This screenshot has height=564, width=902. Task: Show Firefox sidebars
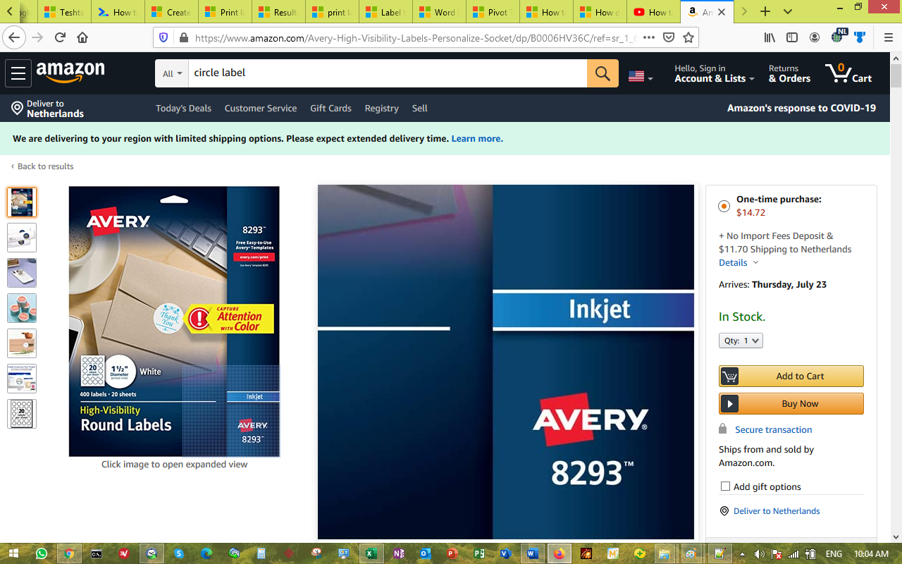792,37
